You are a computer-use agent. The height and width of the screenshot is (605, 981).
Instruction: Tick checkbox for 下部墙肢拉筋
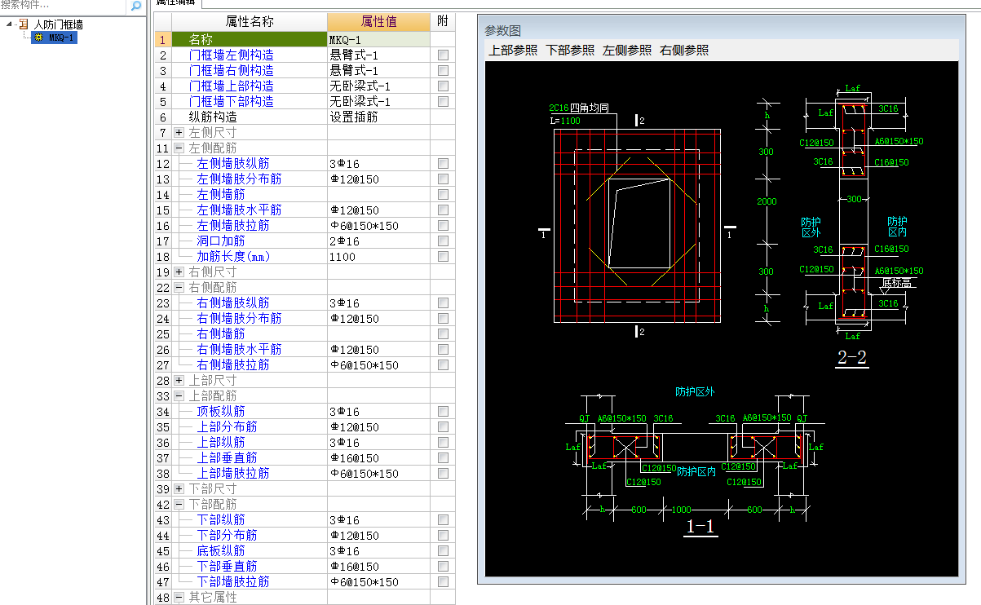coord(443,581)
